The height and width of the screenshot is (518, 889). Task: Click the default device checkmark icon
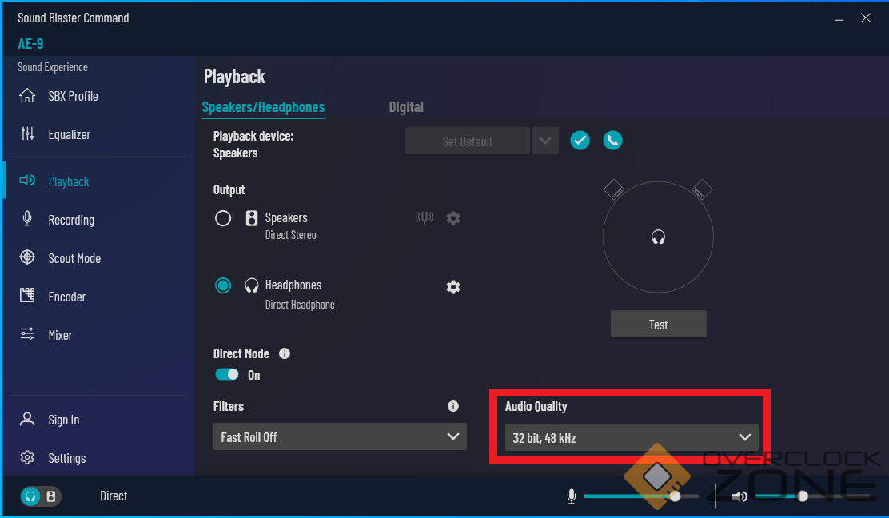[x=580, y=141]
